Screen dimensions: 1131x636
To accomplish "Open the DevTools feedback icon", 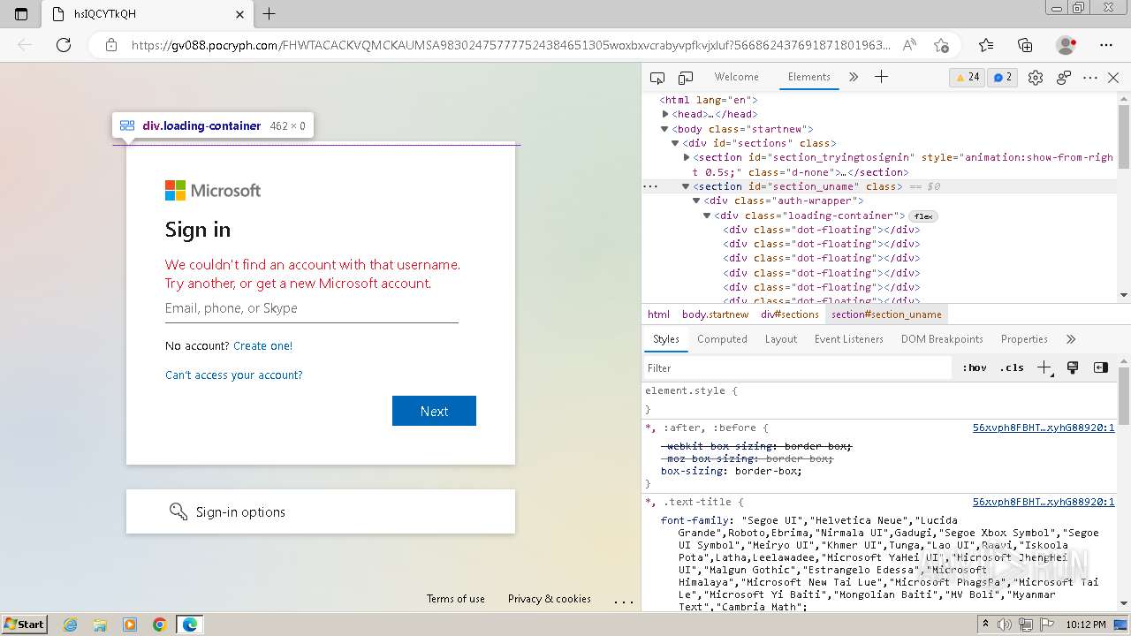I will click(1064, 78).
